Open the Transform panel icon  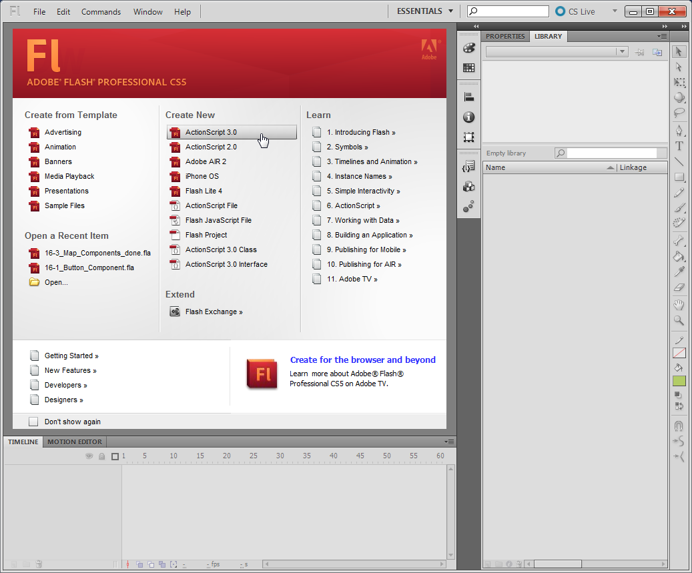coord(468,137)
